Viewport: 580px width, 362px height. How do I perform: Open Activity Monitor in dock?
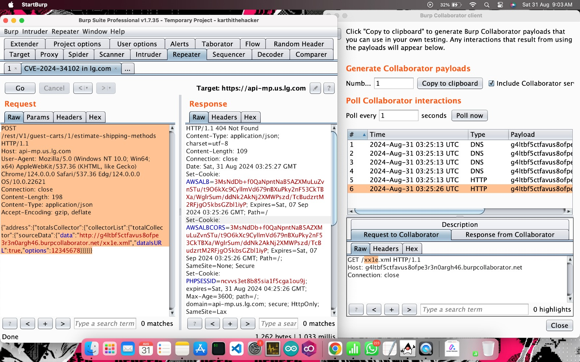coord(273,349)
